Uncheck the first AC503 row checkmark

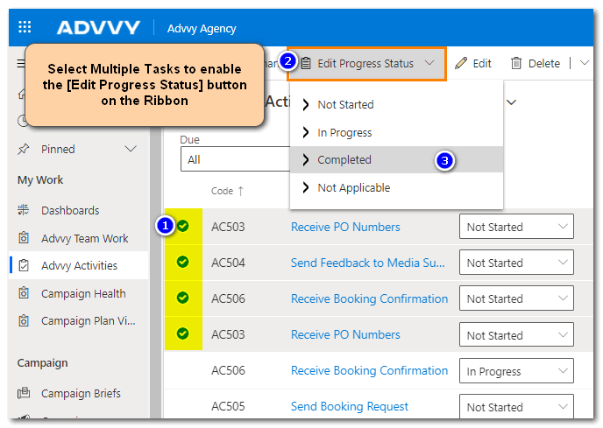click(182, 226)
